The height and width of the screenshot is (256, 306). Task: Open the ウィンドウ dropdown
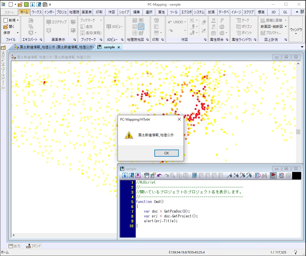pyautogui.click(x=296, y=29)
